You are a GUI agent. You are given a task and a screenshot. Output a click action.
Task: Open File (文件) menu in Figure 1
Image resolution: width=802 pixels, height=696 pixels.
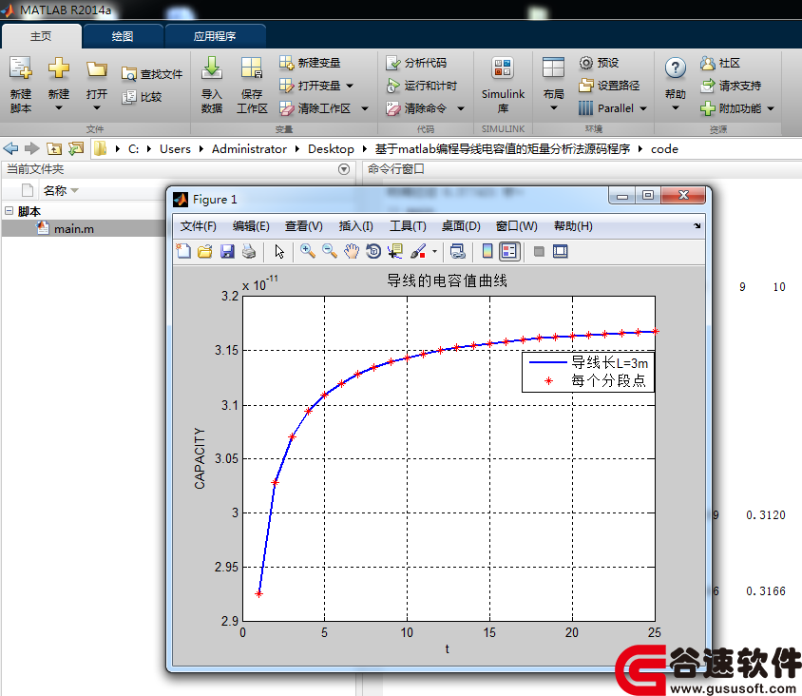pyautogui.click(x=199, y=226)
